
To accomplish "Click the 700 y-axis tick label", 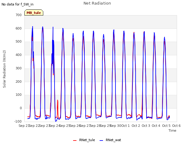I will coord(19,15).
